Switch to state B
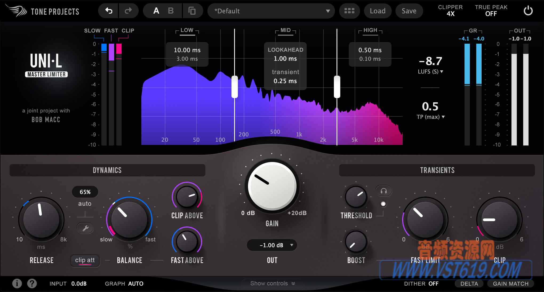The width and height of the screenshot is (544, 292). [x=171, y=11]
